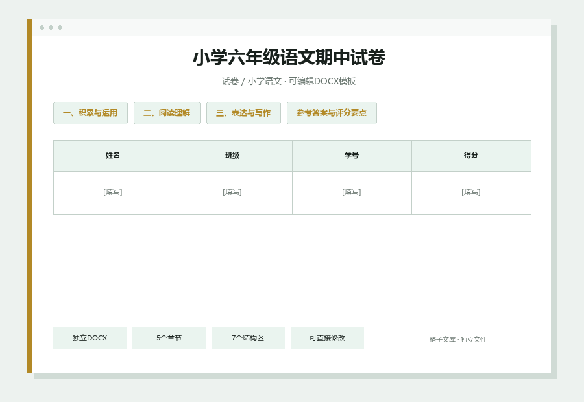Fill in the [填写] cell under 姓名
Image resolution: width=584 pixels, height=402 pixels.
click(113, 193)
